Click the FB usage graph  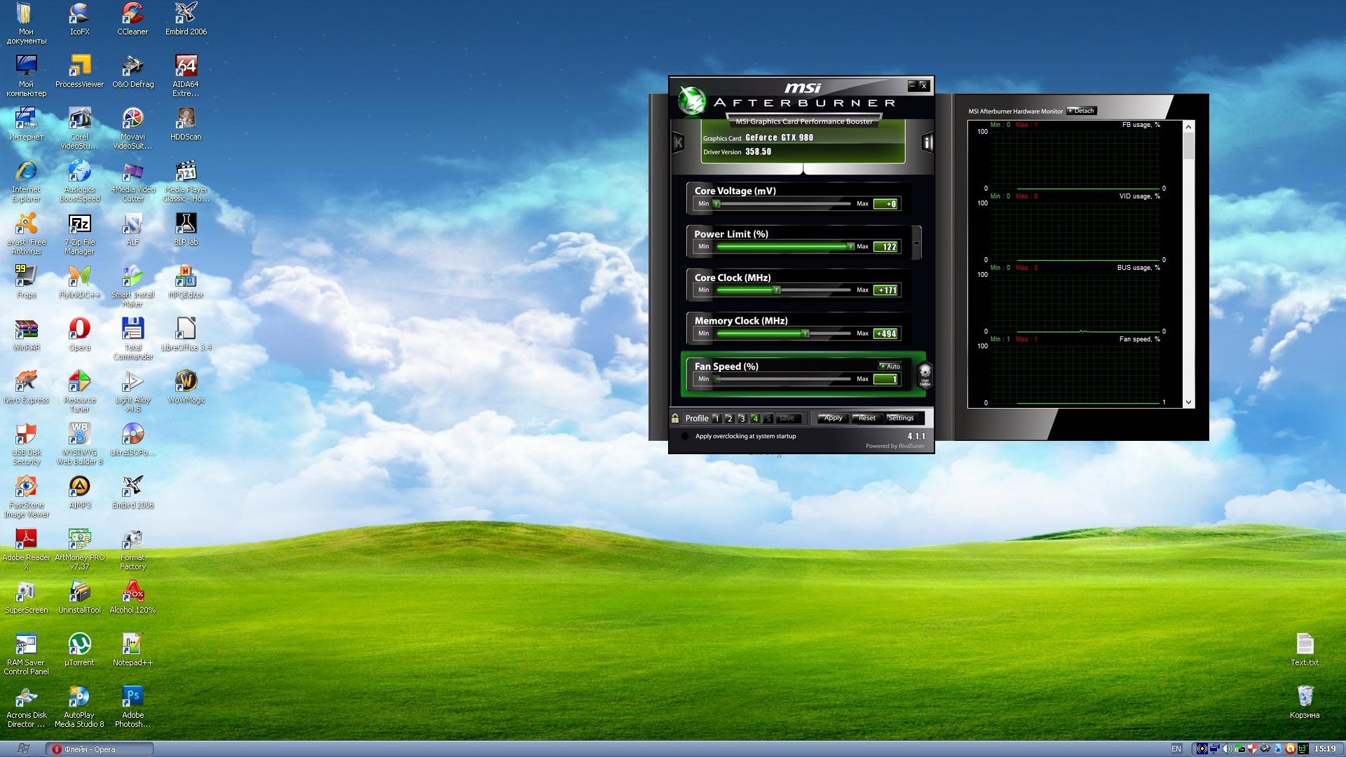[1075, 159]
